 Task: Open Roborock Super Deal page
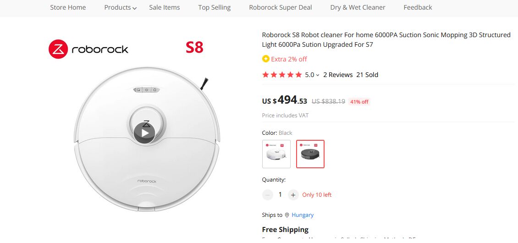point(281,7)
